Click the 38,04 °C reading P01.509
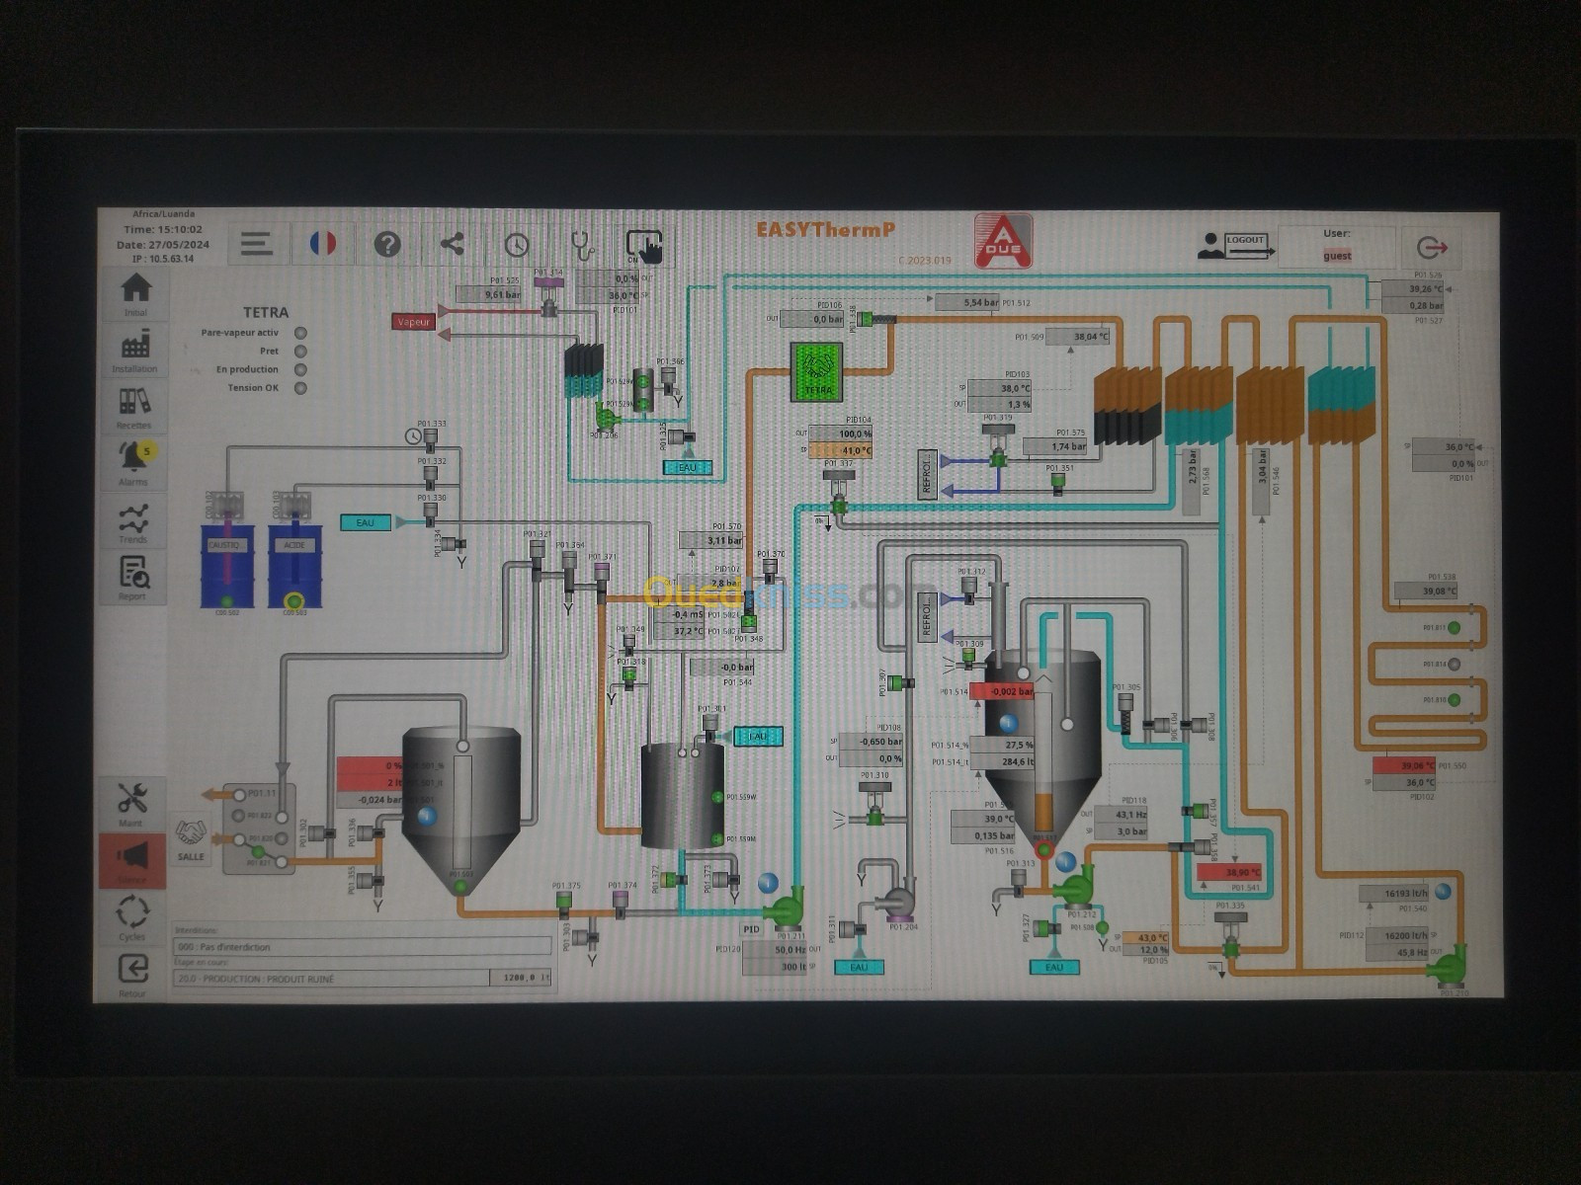Image resolution: width=1581 pixels, height=1185 pixels. 1077,337
